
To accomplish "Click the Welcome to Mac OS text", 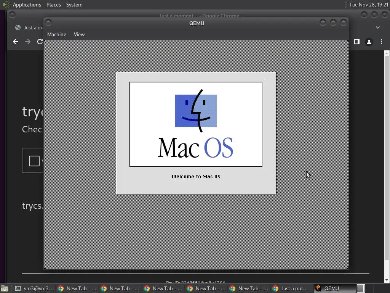I will [x=196, y=176].
